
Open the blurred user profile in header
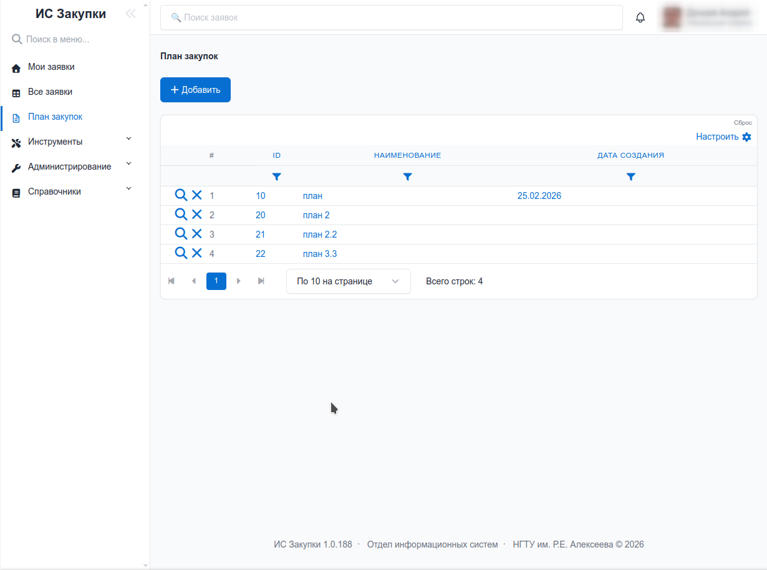coord(709,17)
